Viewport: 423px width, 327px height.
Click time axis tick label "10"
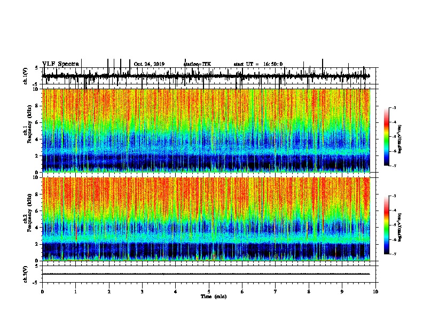click(x=375, y=292)
